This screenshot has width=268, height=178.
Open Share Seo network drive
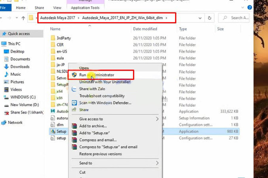click(27, 112)
